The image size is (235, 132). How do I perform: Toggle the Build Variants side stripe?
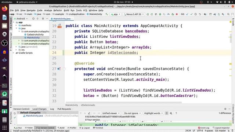coord(11,100)
